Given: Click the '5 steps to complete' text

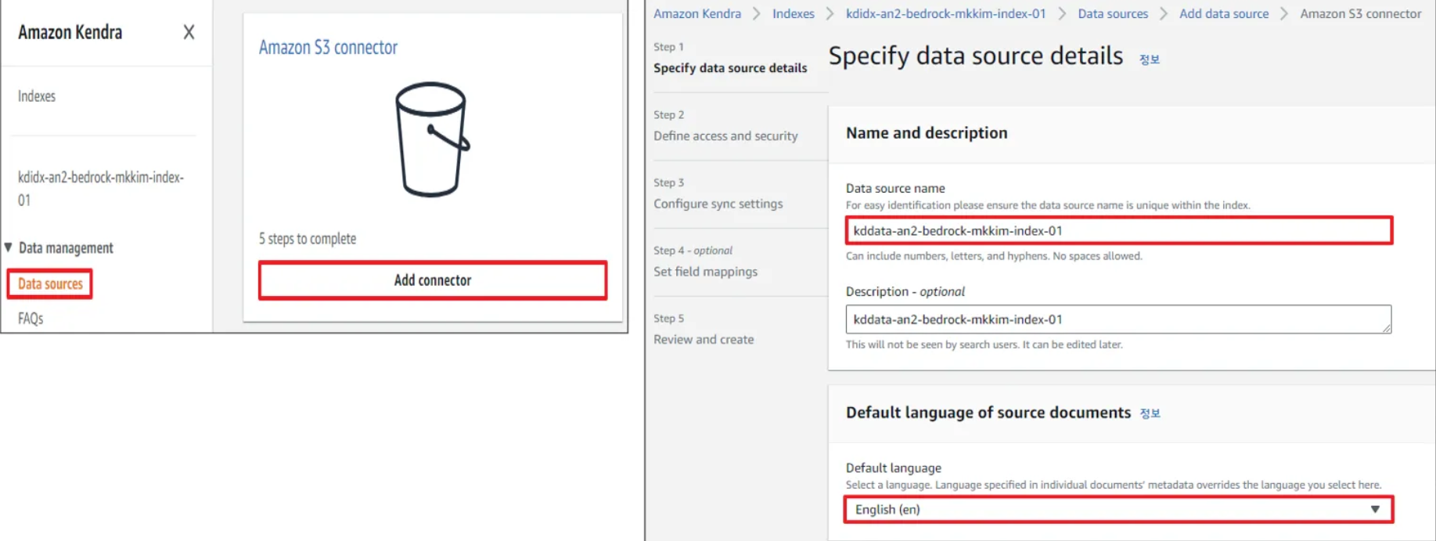Looking at the screenshot, I should [x=308, y=239].
